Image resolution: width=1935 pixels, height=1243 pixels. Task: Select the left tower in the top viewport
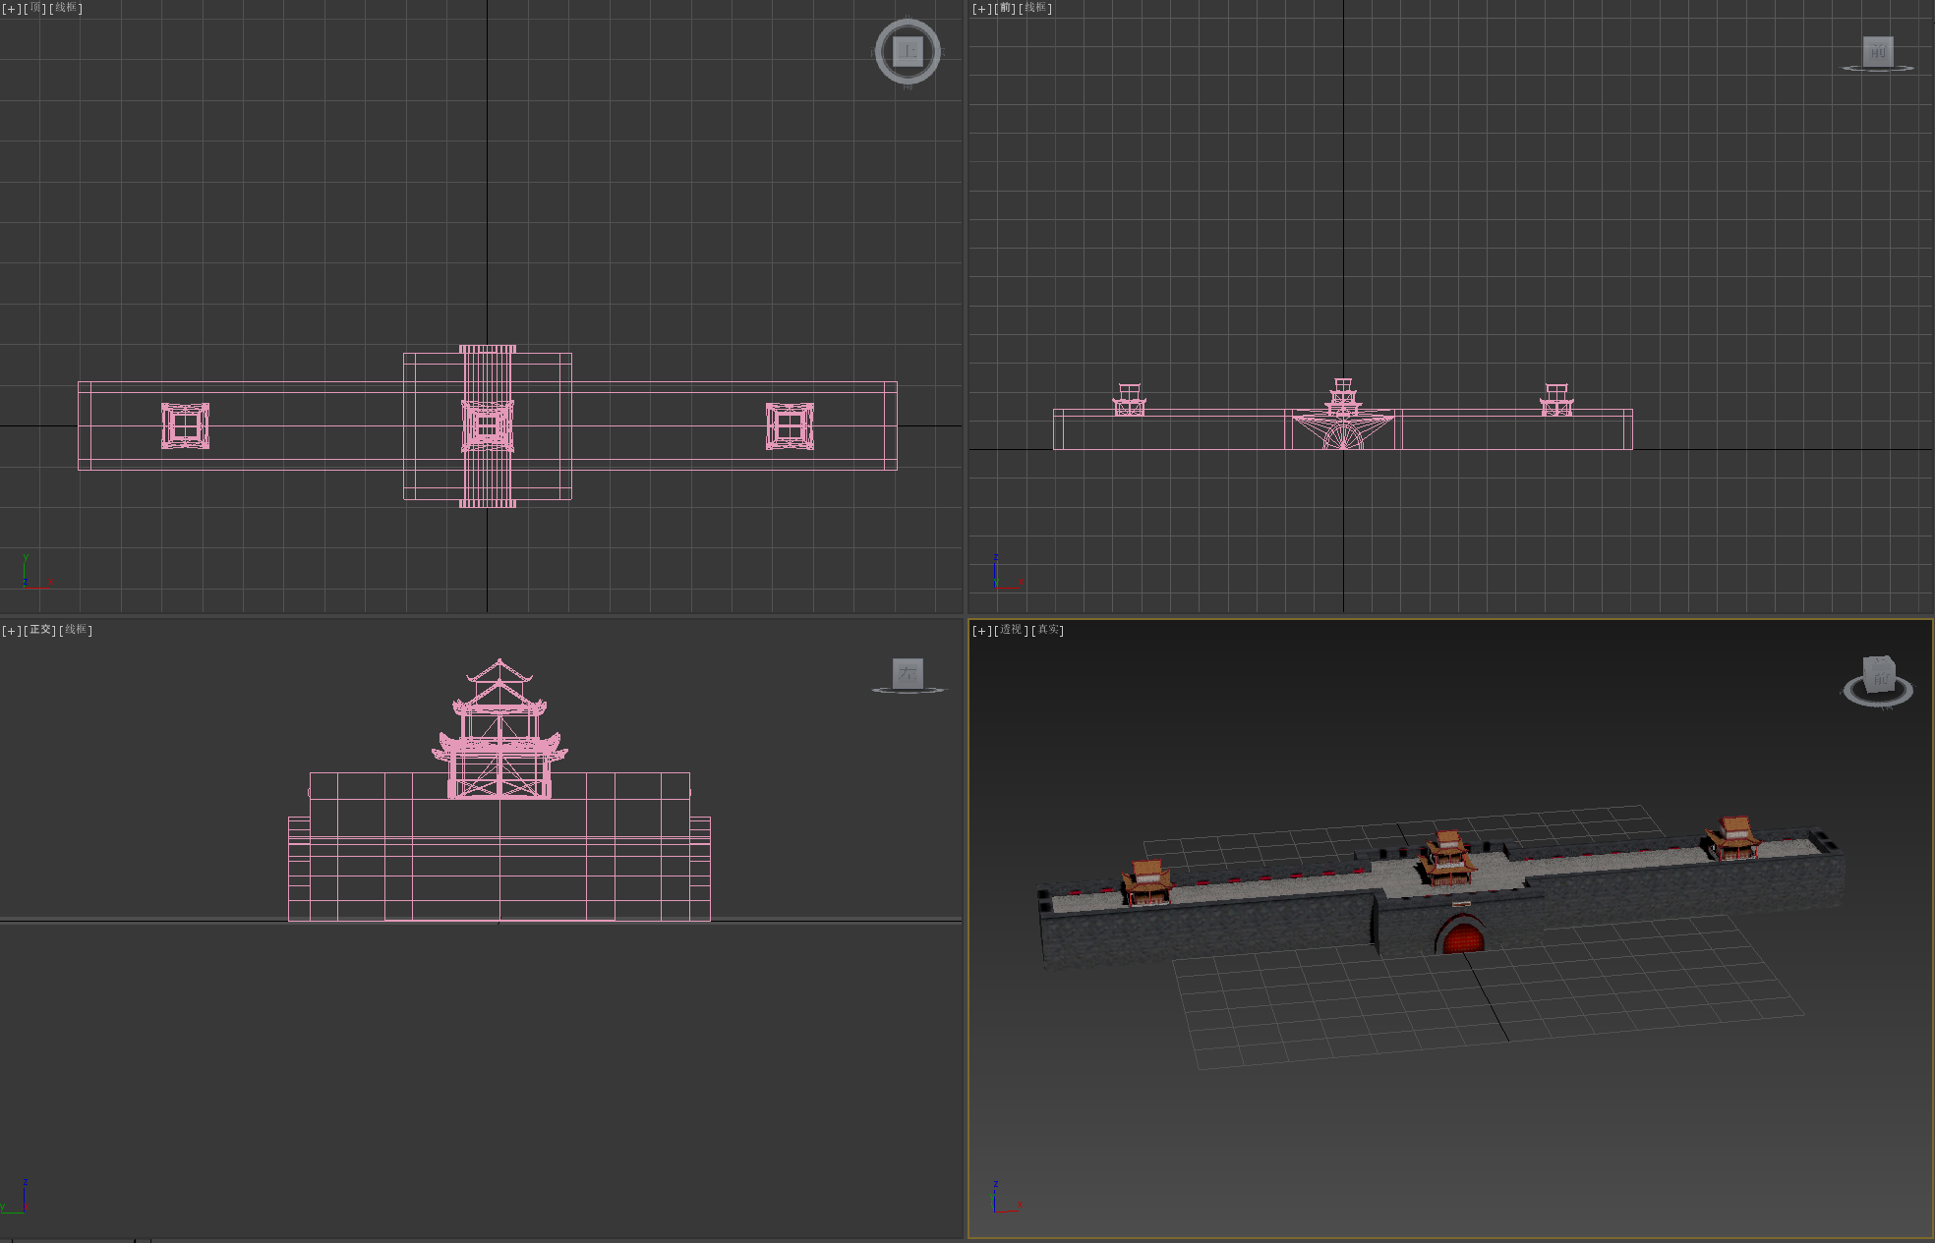pyautogui.click(x=185, y=425)
